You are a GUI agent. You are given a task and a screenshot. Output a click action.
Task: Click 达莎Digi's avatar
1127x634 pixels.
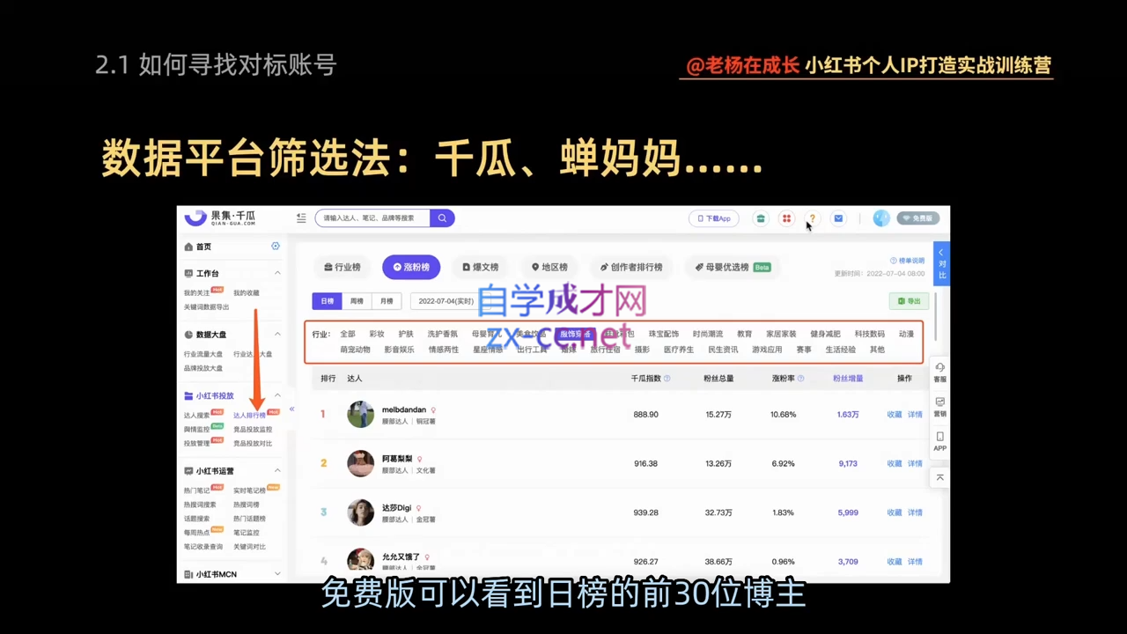(x=360, y=512)
